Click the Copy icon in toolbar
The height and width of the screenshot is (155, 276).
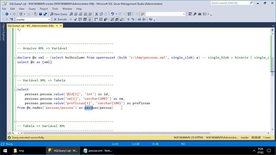tap(101, 14)
